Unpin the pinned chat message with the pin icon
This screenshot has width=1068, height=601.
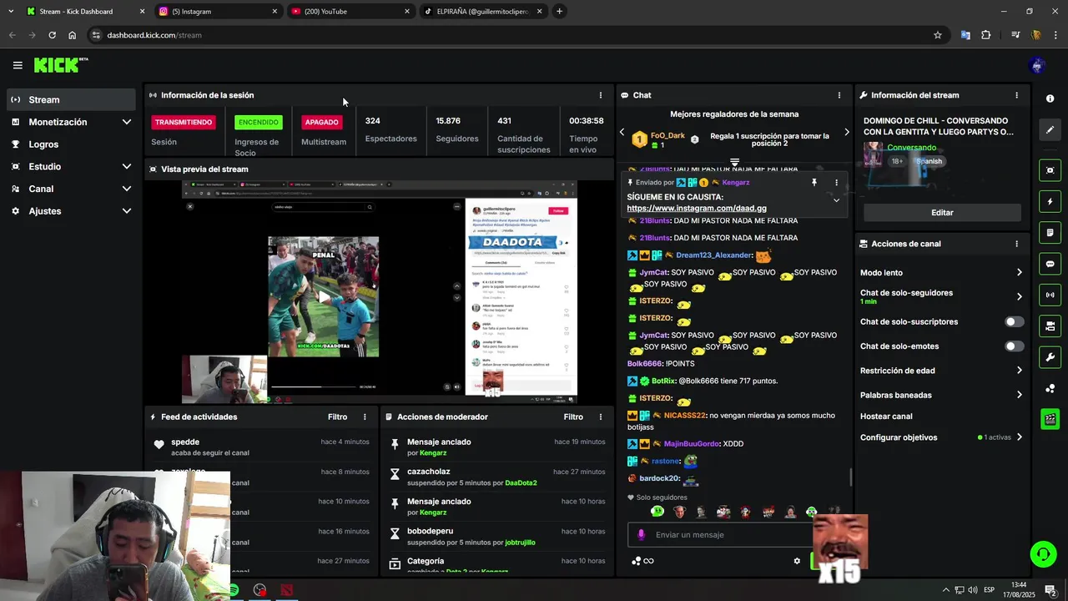tap(814, 182)
